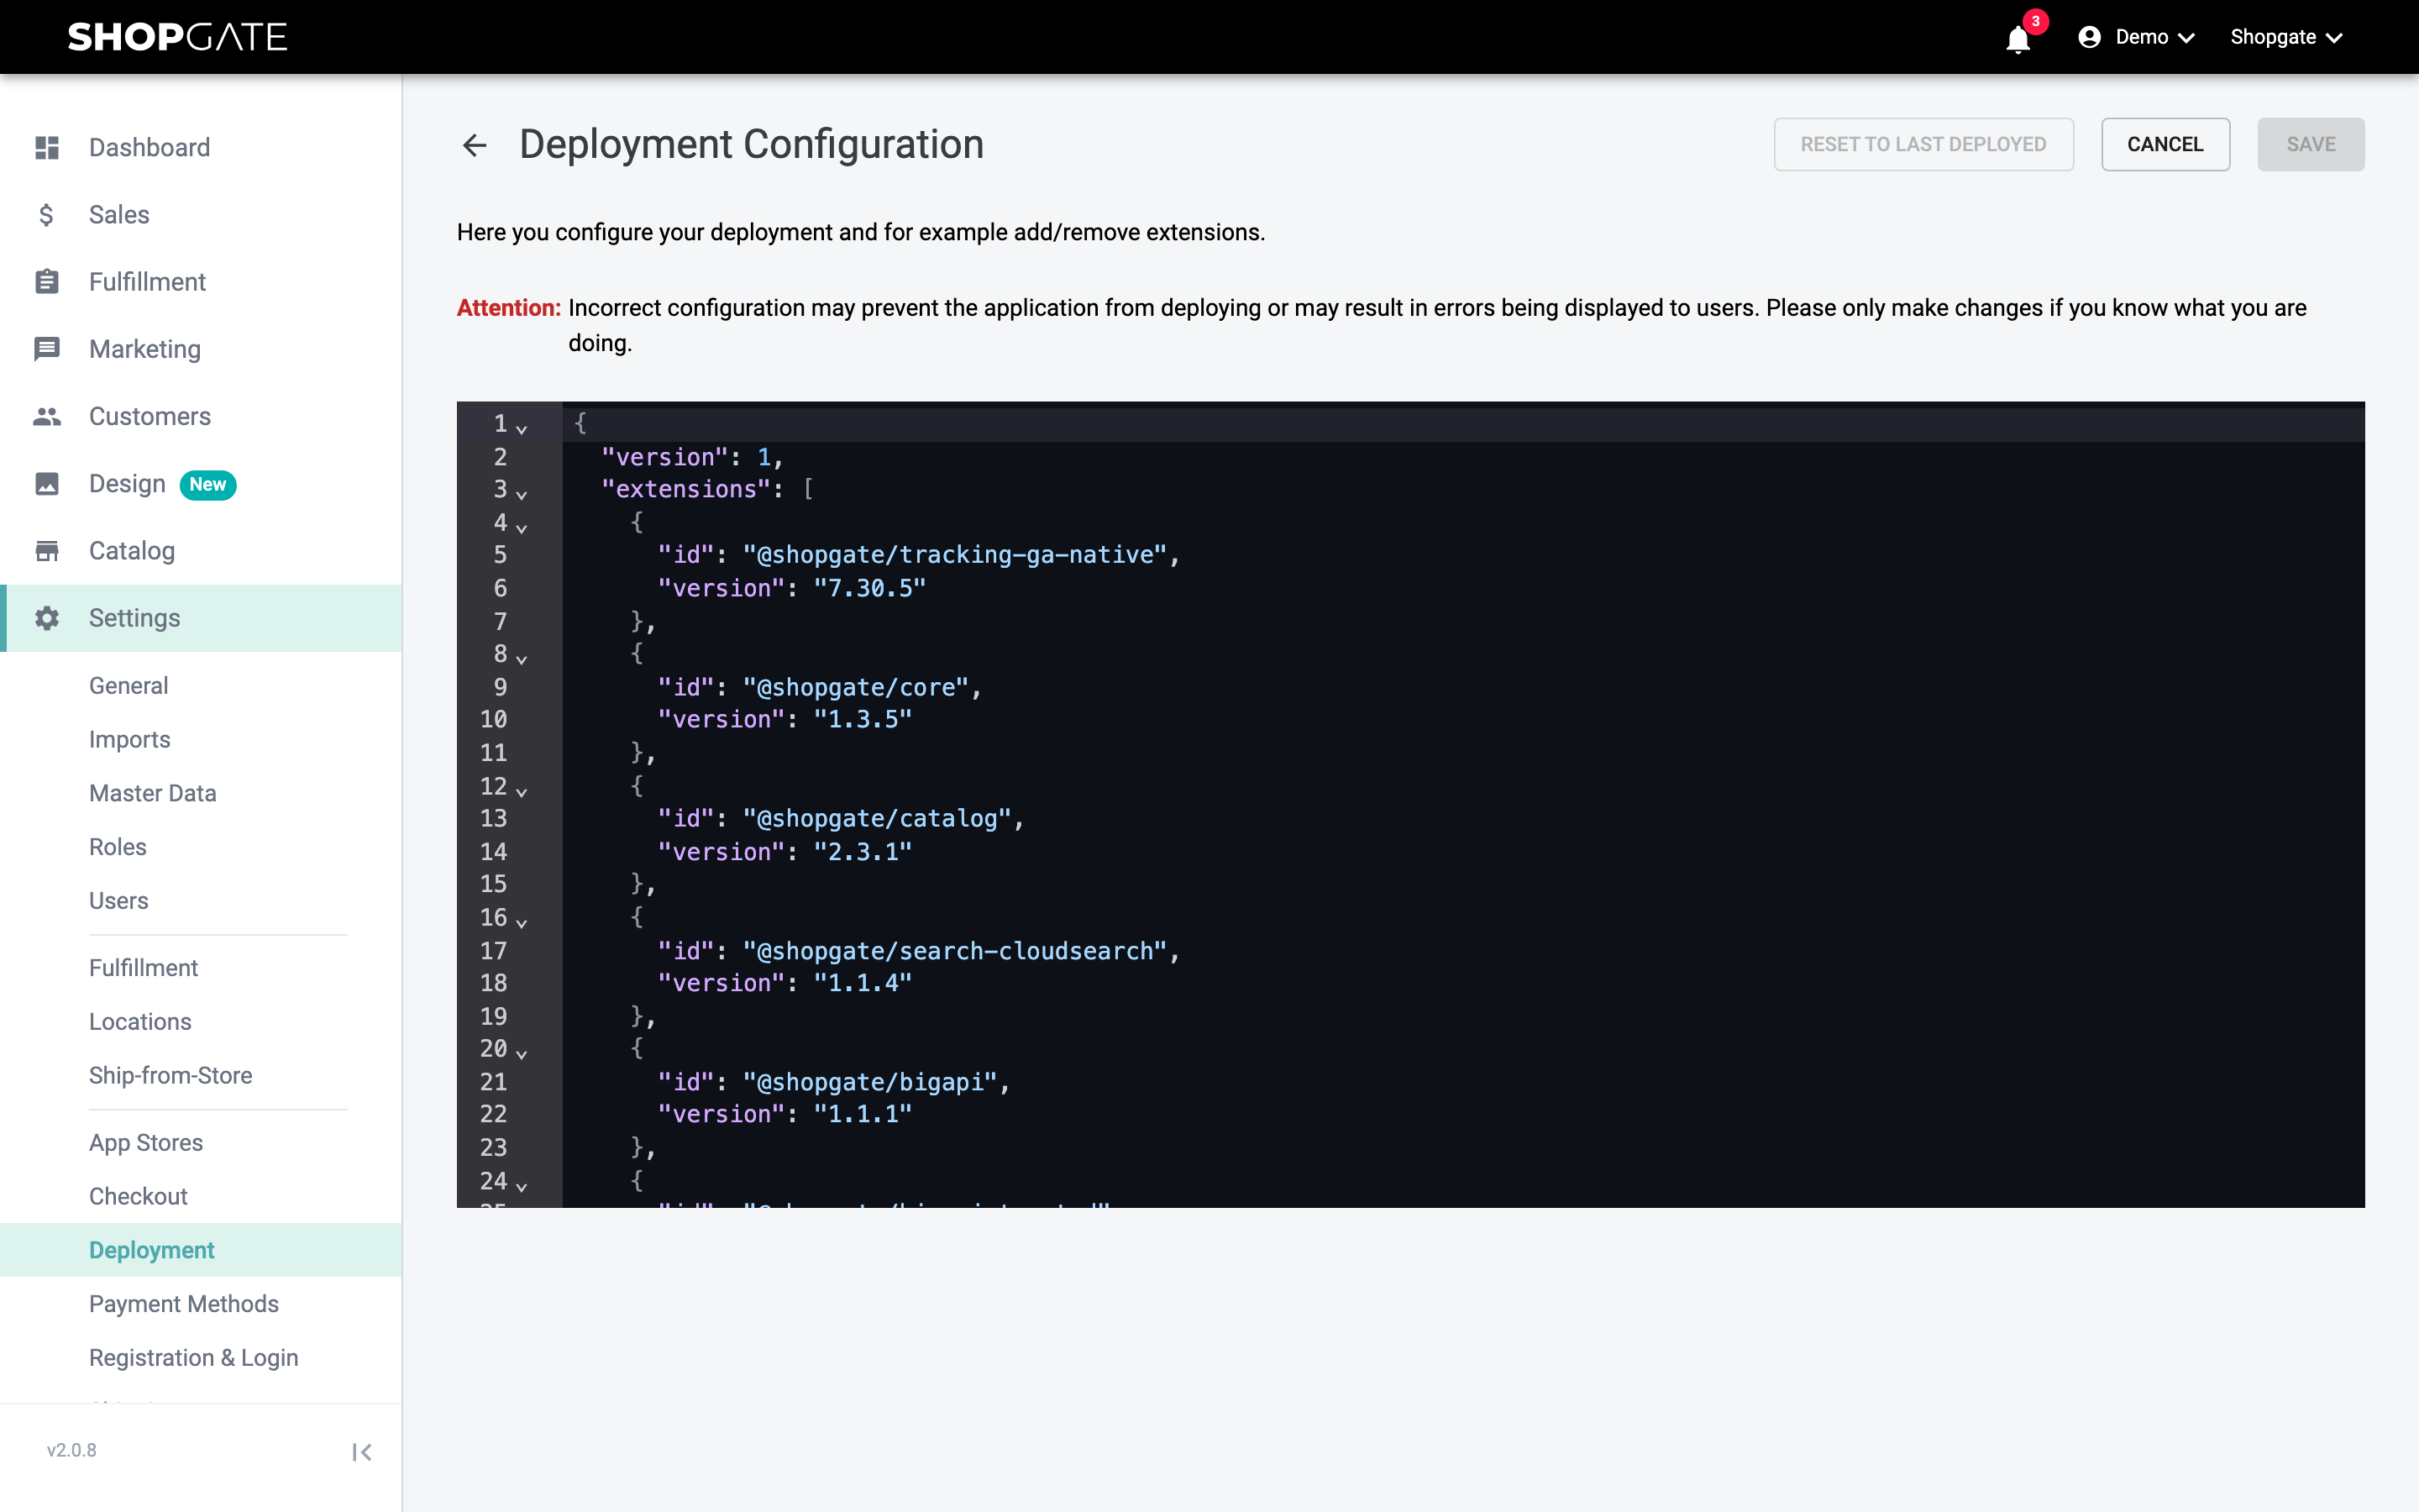Collapse fold arrow on line 8
Screen dimensions: 2419x1512
(x=521, y=659)
